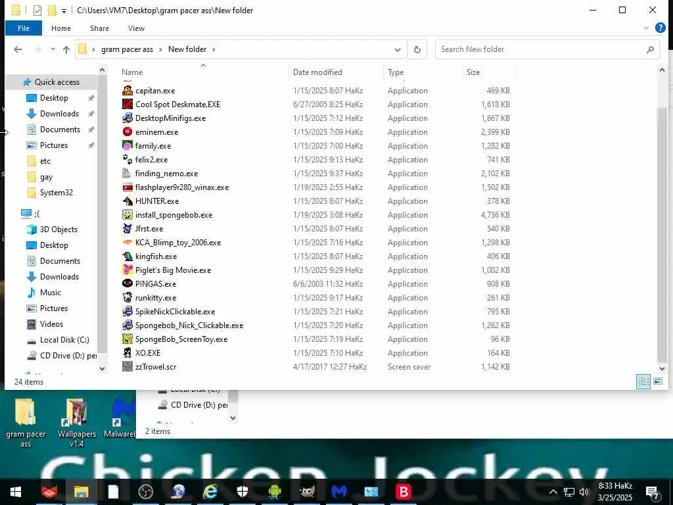Open the Share ribbon tab
673x505 pixels.
pos(99,28)
